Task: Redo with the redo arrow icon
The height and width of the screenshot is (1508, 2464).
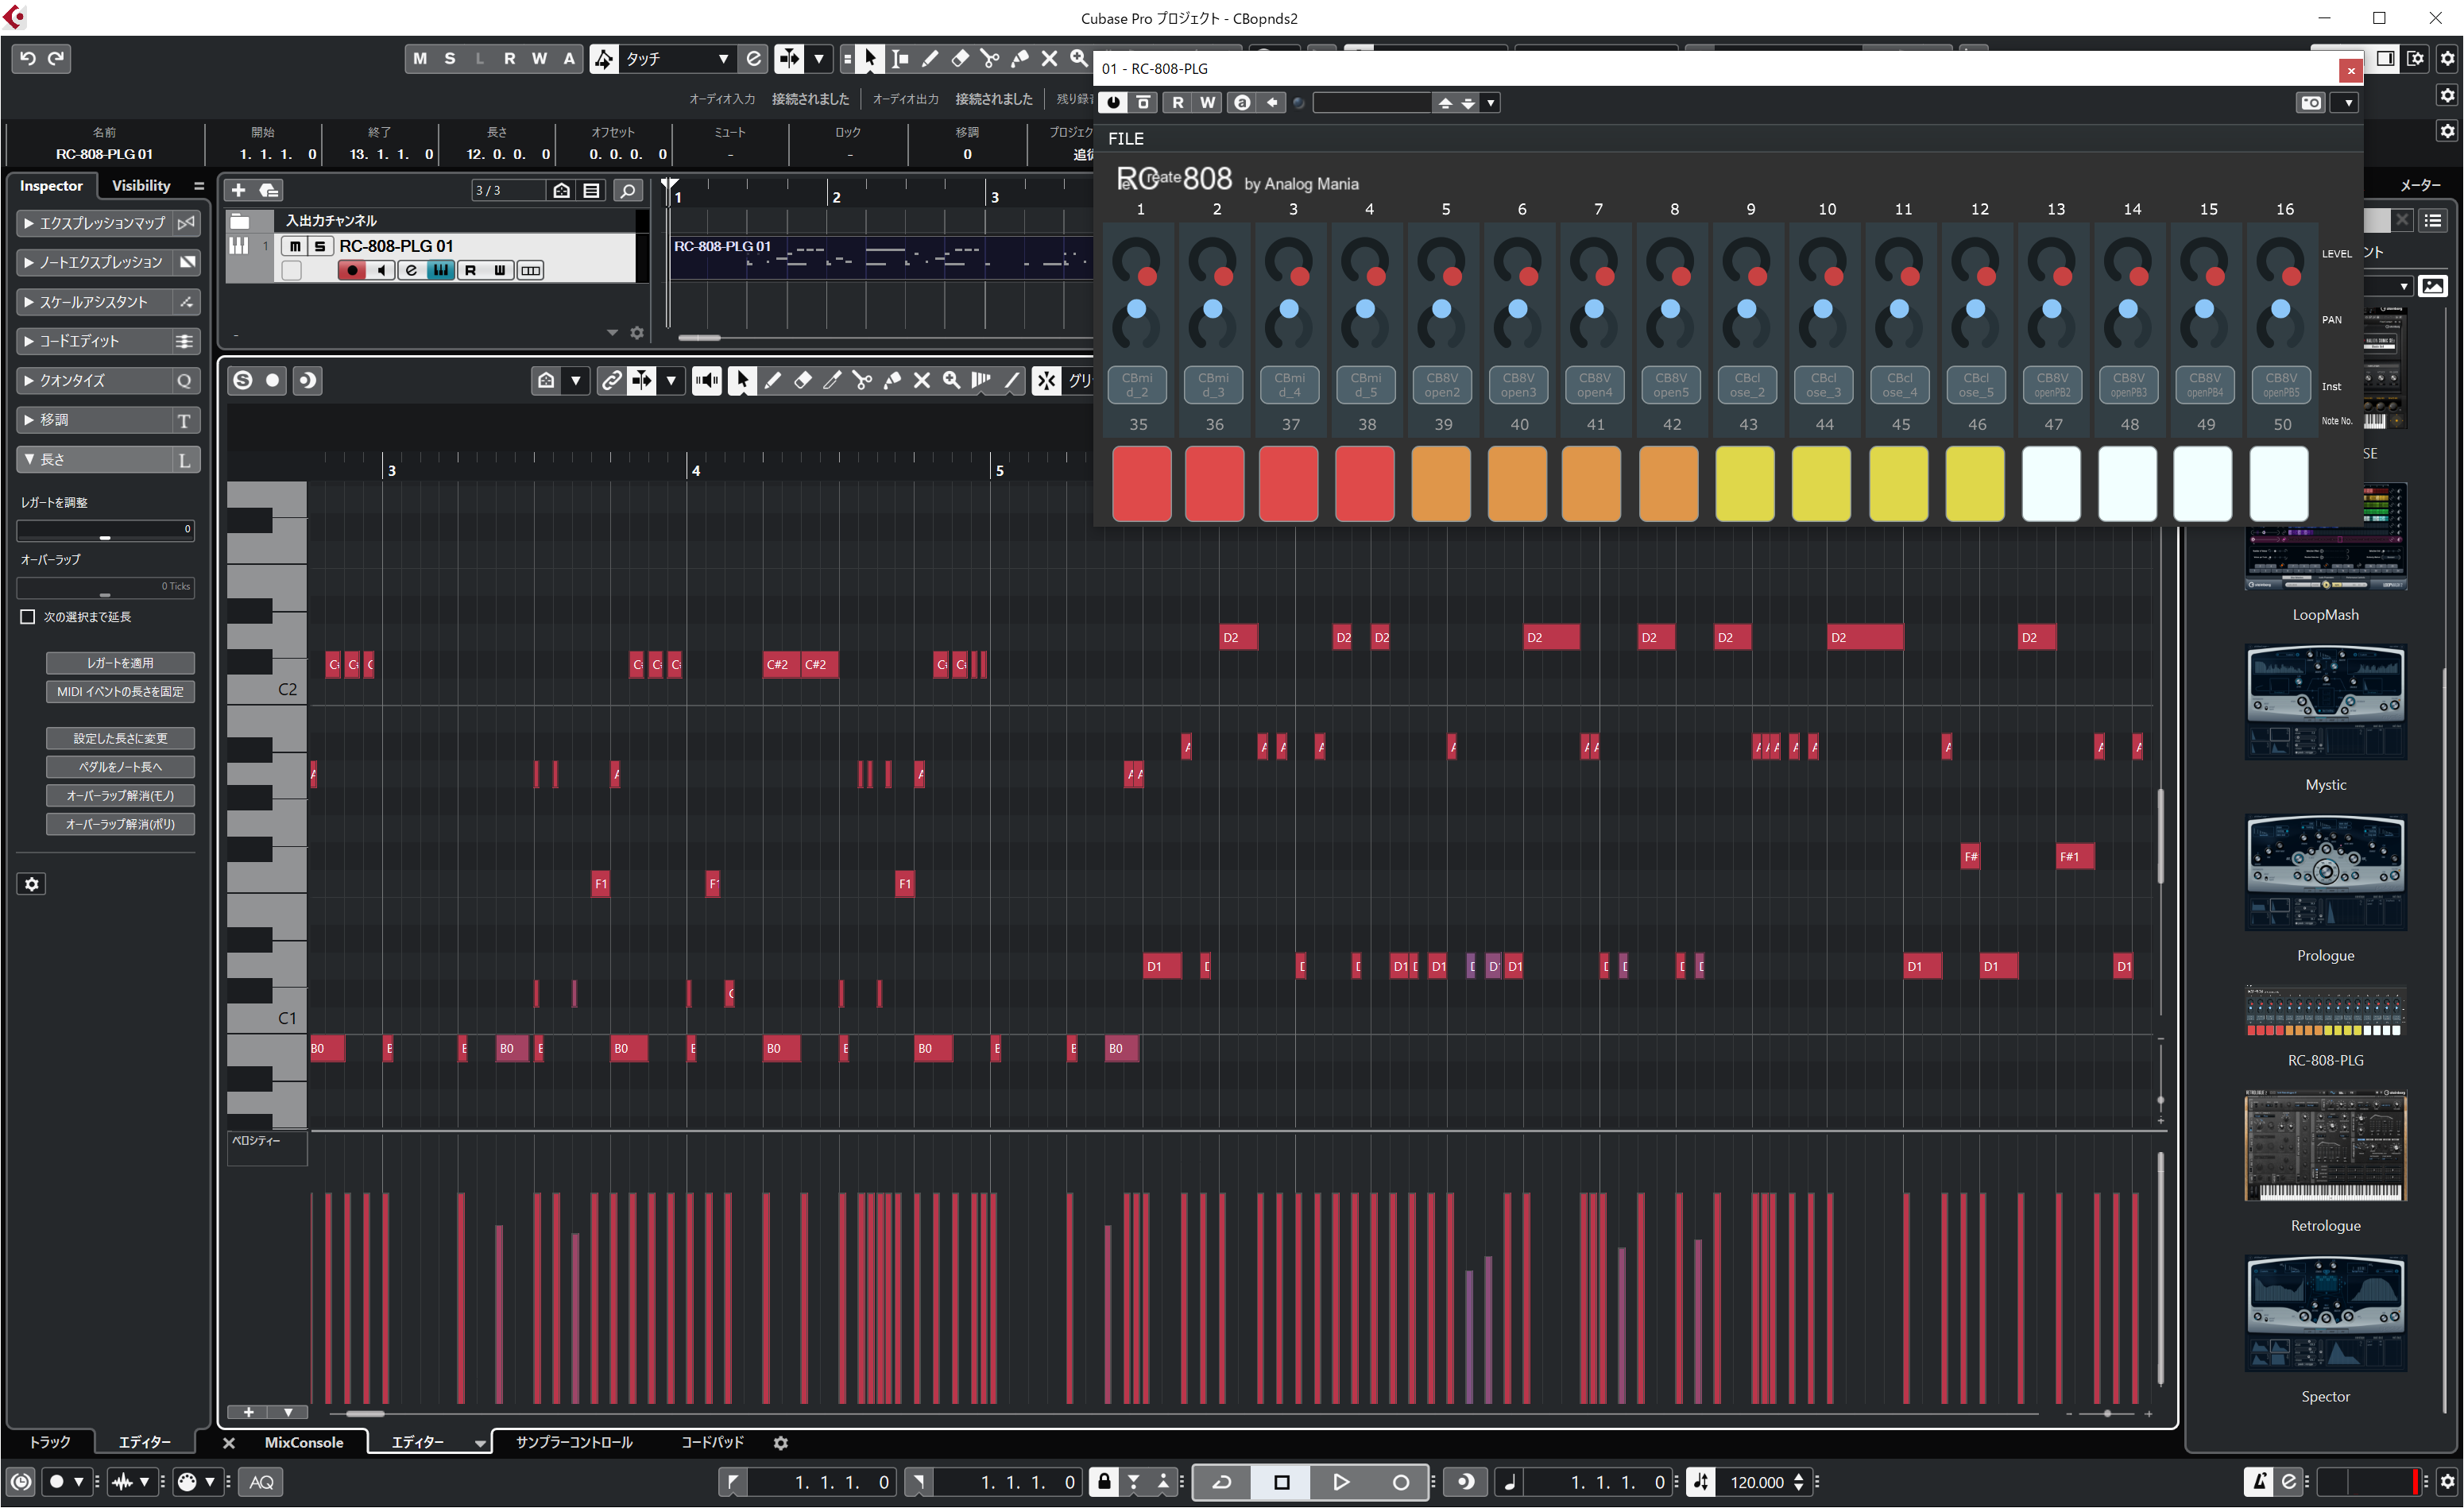Action: [x=56, y=58]
